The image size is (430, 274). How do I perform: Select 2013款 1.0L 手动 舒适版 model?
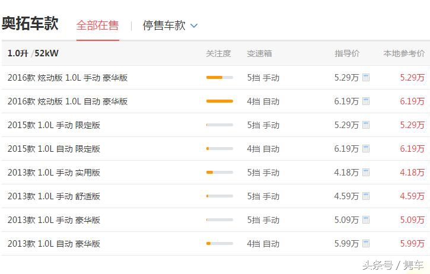point(54,196)
